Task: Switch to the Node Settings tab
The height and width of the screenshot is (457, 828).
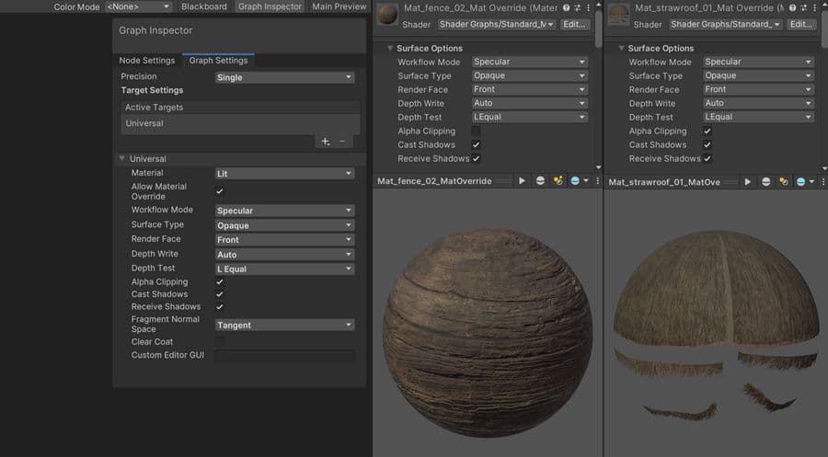Action: (x=146, y=61)
